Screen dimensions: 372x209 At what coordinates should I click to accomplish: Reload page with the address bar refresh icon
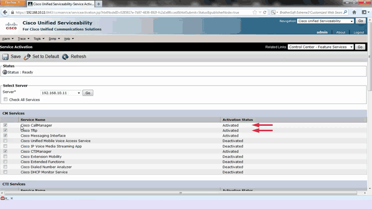point(265,12)
